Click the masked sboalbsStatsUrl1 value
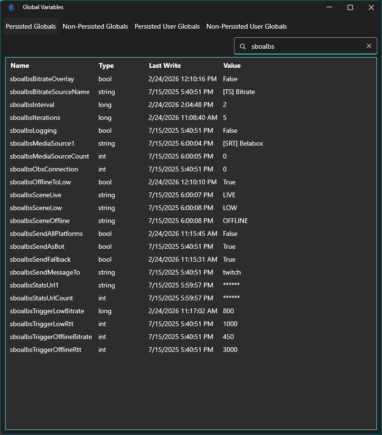 tap(232, 285)
